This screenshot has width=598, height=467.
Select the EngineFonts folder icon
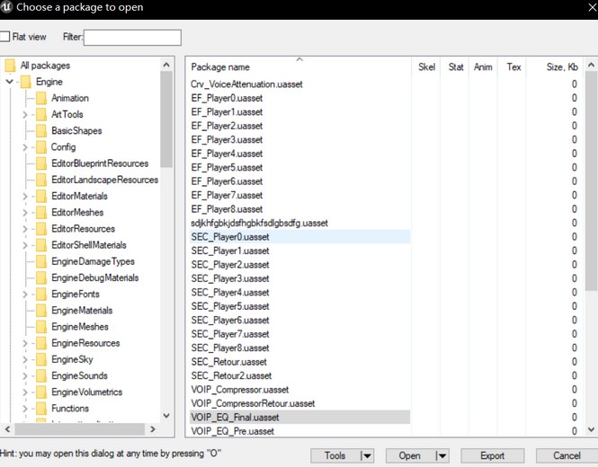[x=40, y=294]
